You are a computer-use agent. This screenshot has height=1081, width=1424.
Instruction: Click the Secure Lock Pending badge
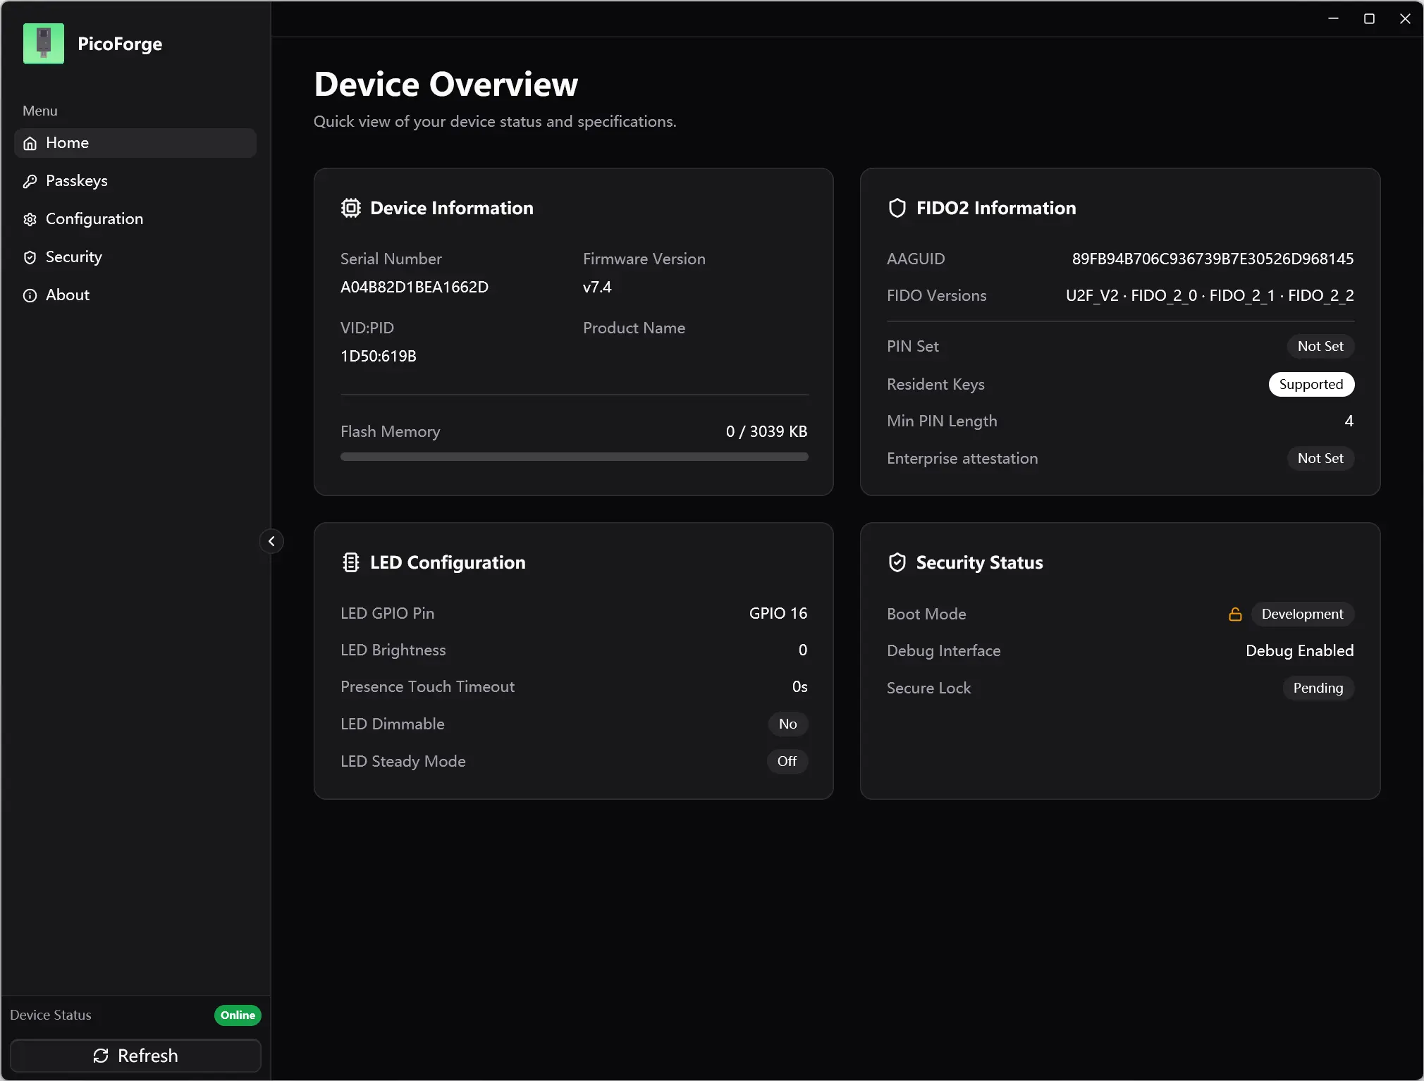(x=1318, y=688)
